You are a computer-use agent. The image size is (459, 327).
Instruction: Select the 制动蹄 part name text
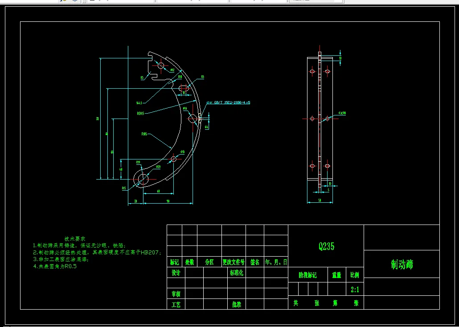tap(402, 264)
